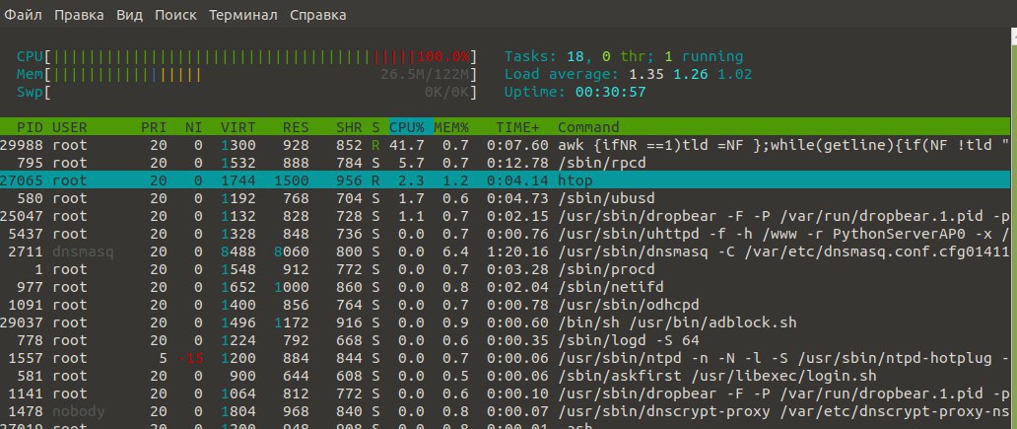Open the Терминал menu

[243, 15]
